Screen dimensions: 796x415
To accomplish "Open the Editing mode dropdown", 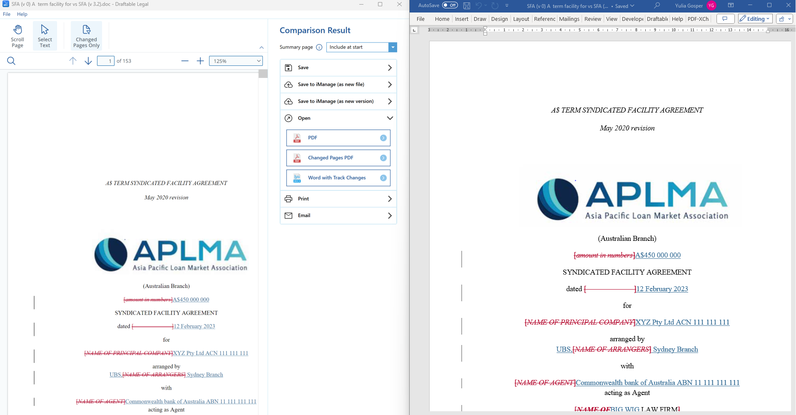I will (755, 19).
